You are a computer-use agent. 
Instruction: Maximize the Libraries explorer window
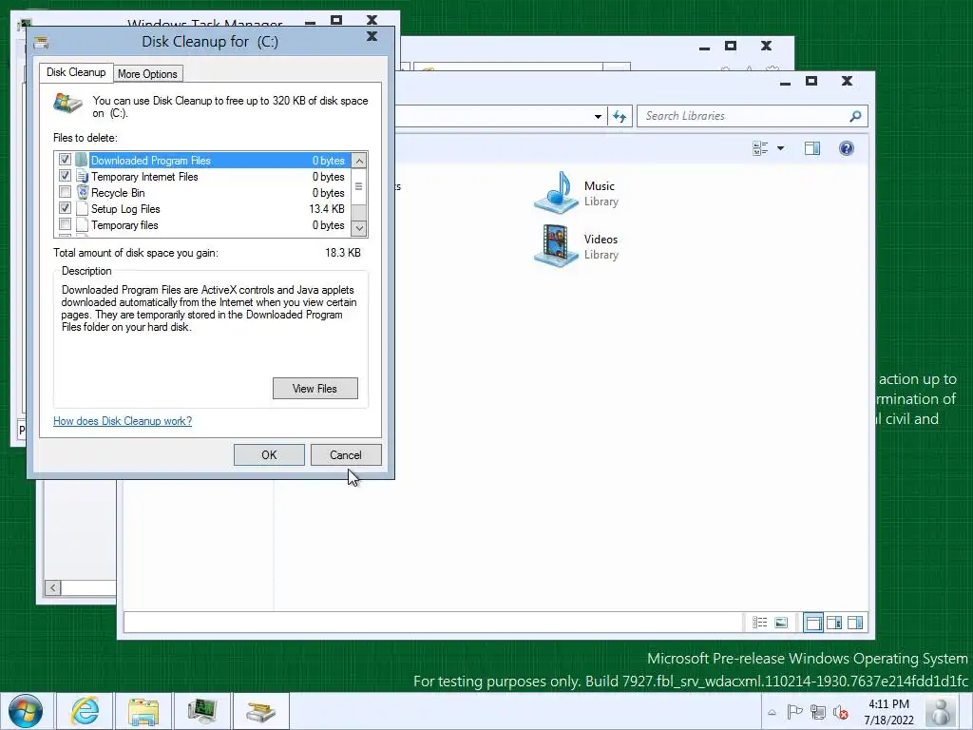811,82
